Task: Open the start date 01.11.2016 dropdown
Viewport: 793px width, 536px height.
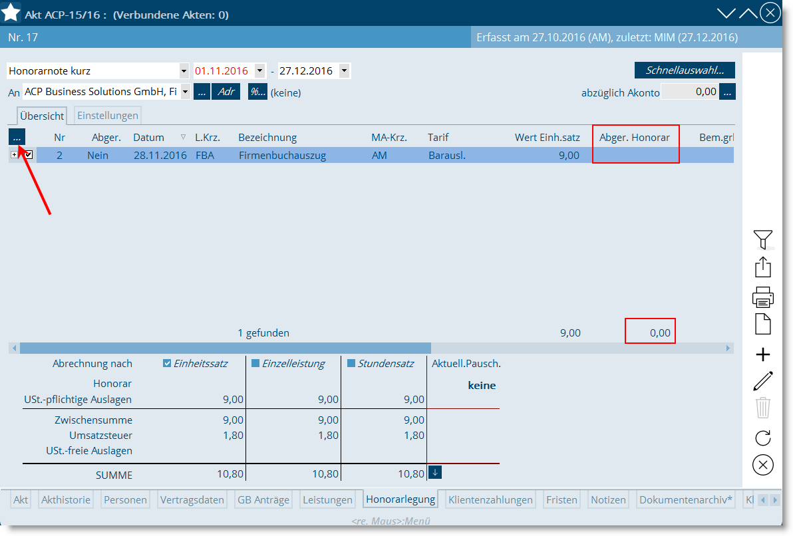Action: tap(259, 71)
